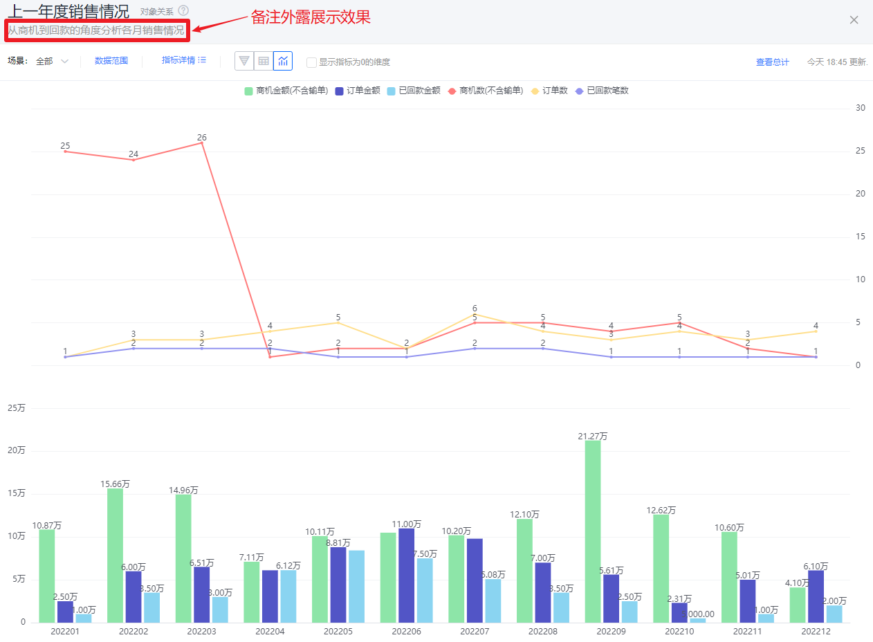Open the list icon next to 指标详情
This screenshot has height=642, width=873.
tap(202, 61)
